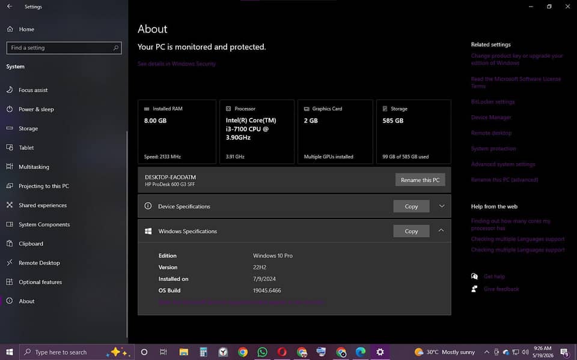Image resolution: width=577 pixels, height=360 pixels.
Task: Click the Find a setting search field
Action: pyautogui.click(x=64, y=48)
